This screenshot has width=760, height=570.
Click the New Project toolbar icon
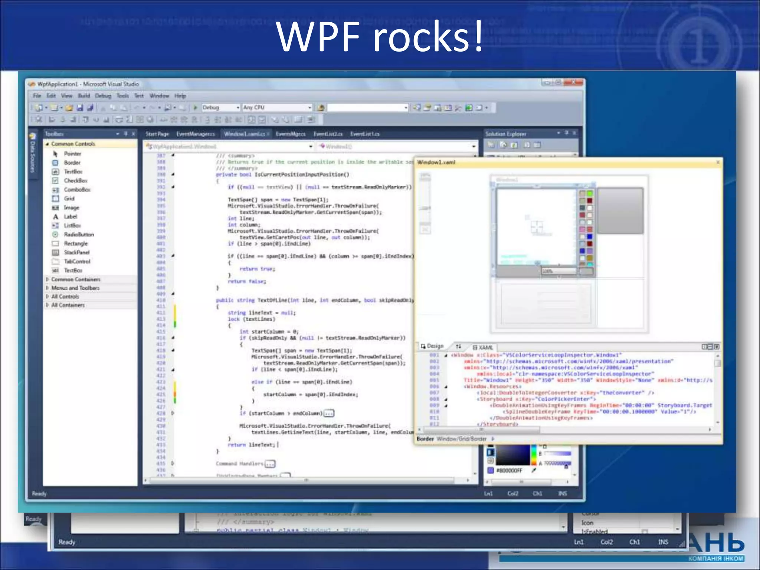tap(39, 108)
